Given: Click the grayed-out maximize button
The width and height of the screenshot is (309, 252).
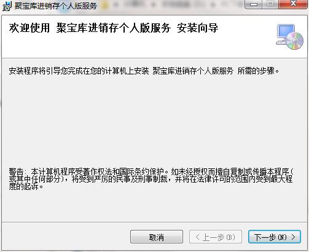Looking at the screenshot, I should tap(271, 4).
